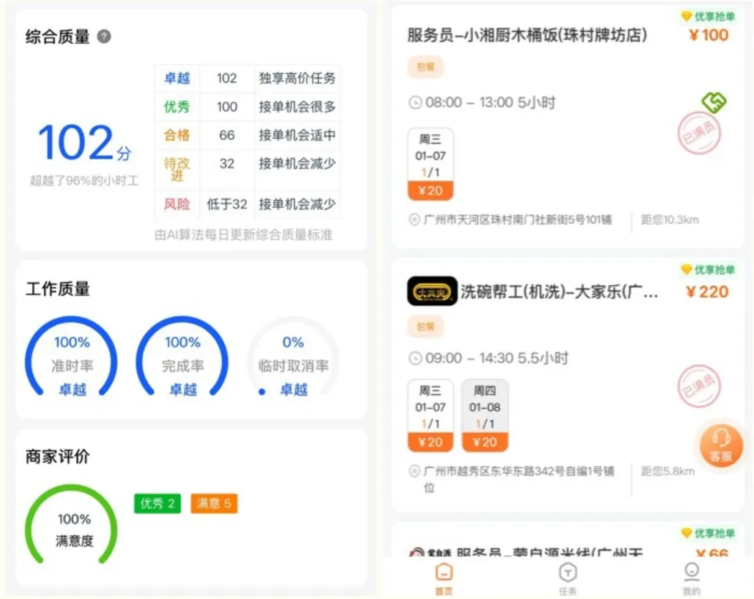The height and width of the screenshot is (599, 754).
Task: Switch to the 首页 tab
Action: click(443, 572)
